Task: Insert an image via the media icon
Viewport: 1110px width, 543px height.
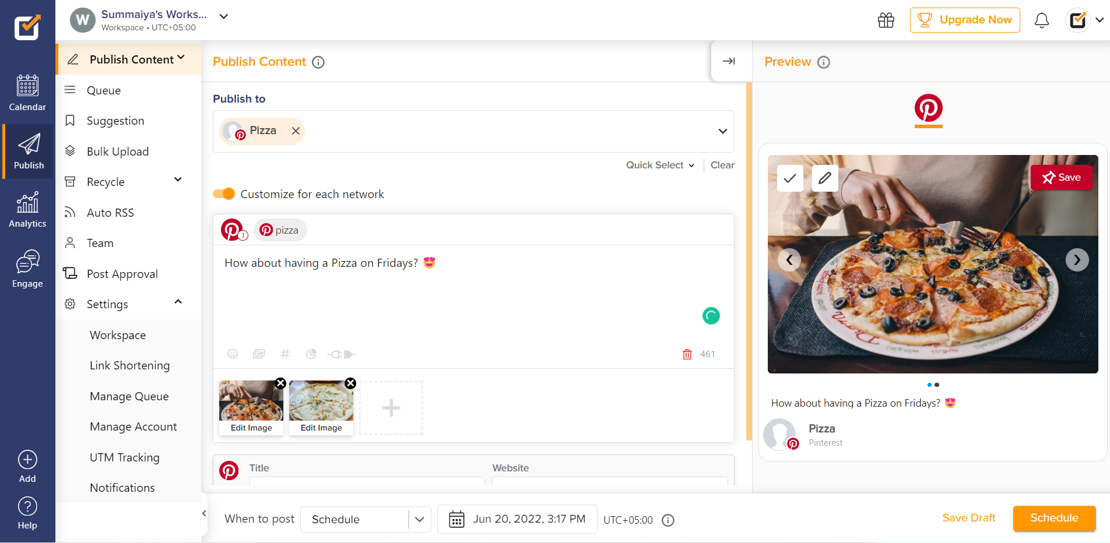Action: point(258,354)
